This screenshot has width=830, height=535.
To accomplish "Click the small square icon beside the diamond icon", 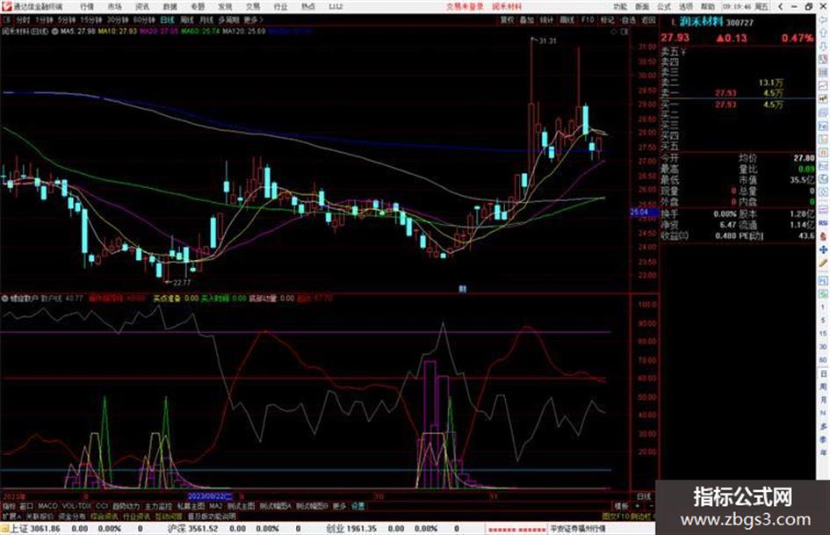I will (624, 32).
